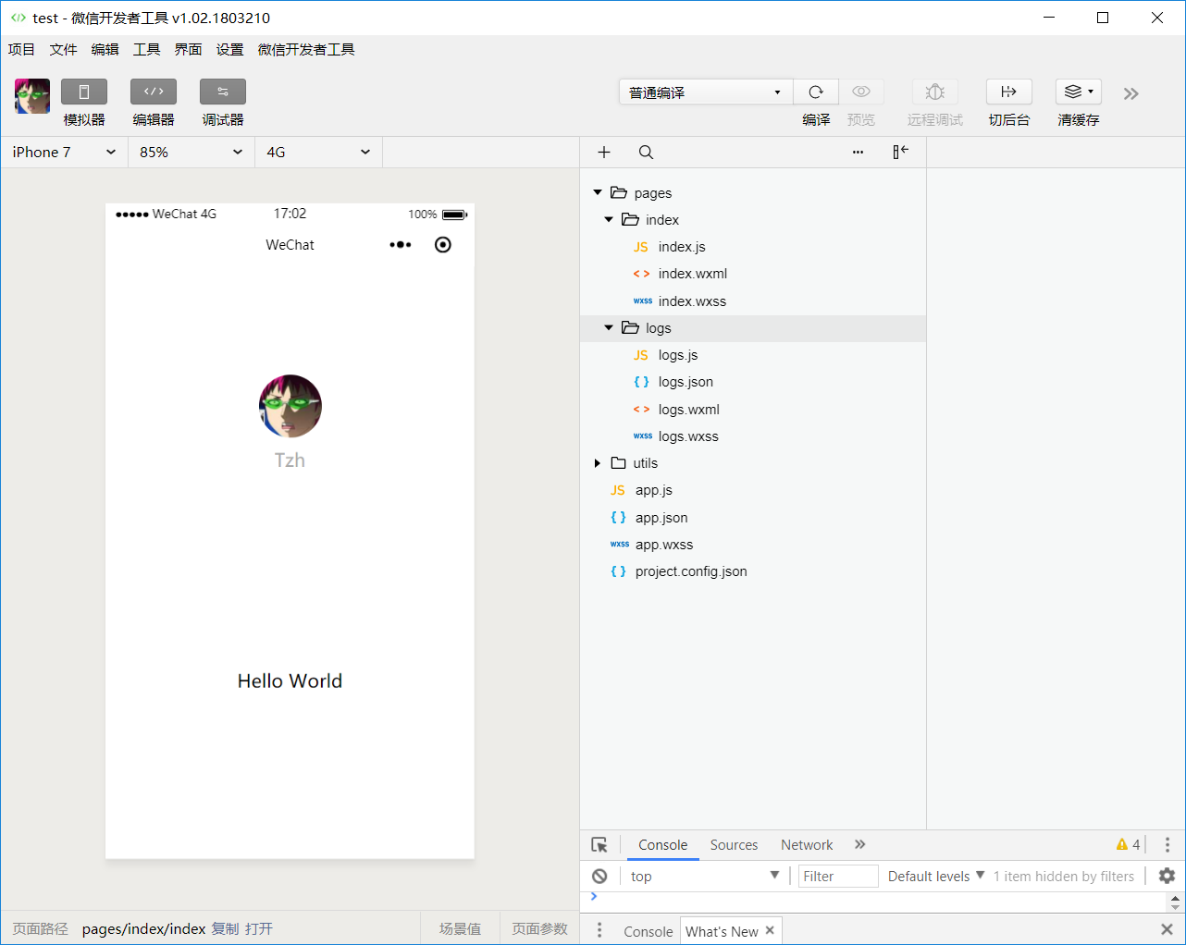Image resolution: width=1186 pixels, height=945 pixels.
Task: Click the inspect element picker icon
Action: click(599, 845)
